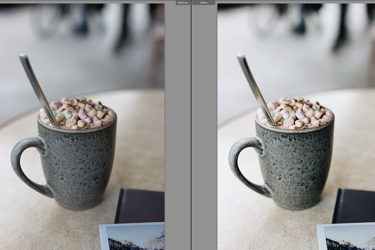The image size is (375, 250).
Task: Select the Before preview image of the mug
Action: pyautogui.click(x=82, y=127)
